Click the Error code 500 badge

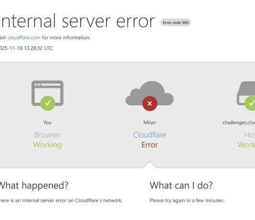(x=175, y=22)
